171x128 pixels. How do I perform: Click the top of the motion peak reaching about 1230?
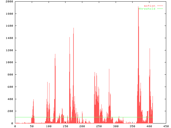tap(150, 49)
